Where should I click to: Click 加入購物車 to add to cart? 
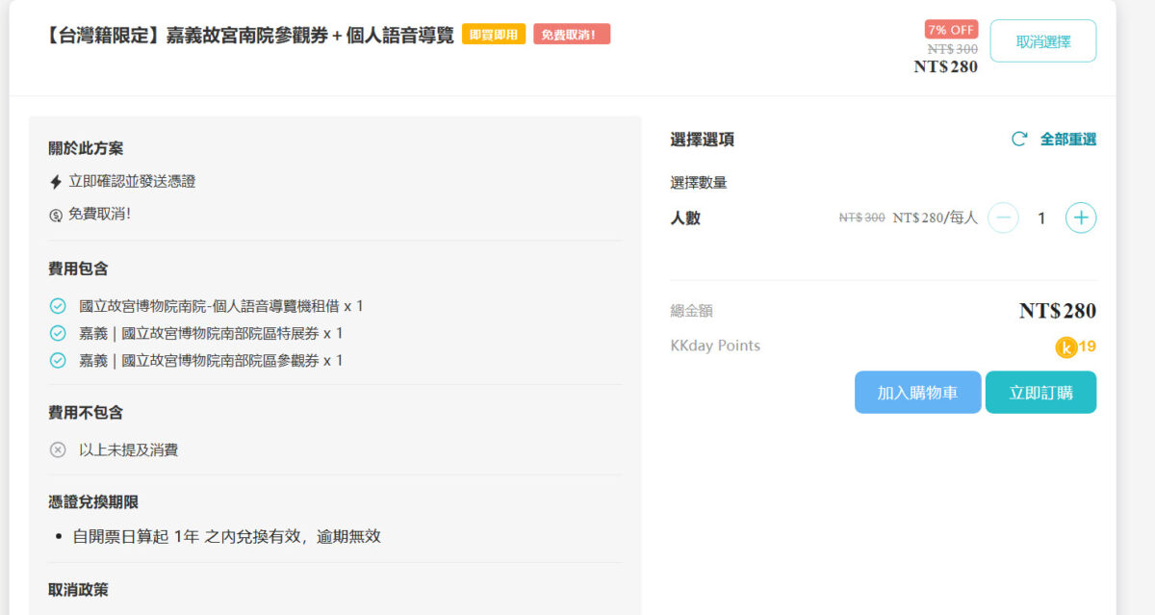tap(917, 392)
